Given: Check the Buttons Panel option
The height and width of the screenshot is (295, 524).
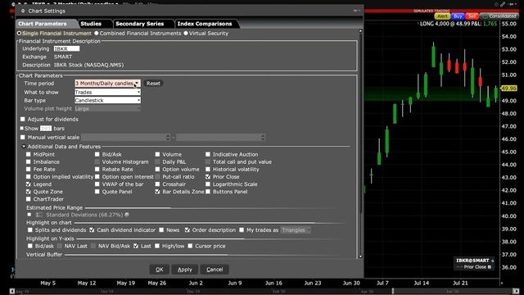Looking at the screenshot, I should 208,192.
